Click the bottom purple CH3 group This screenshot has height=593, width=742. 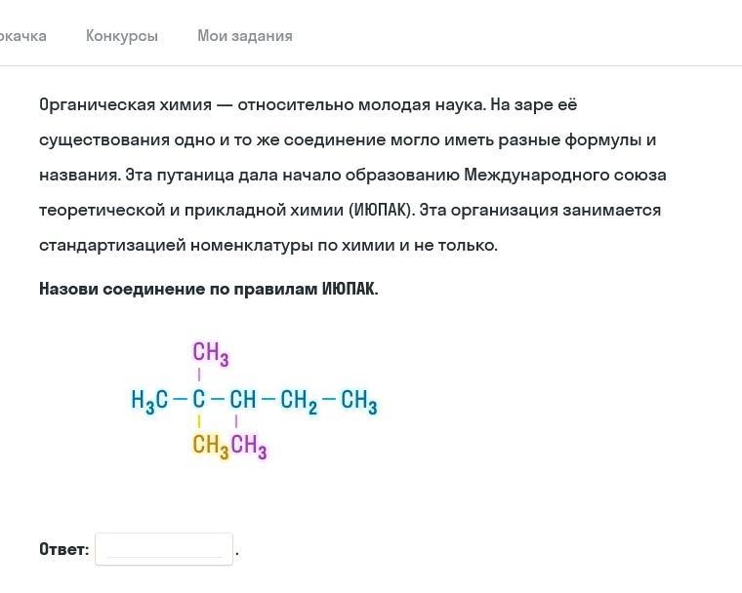[x=249, y=447]
